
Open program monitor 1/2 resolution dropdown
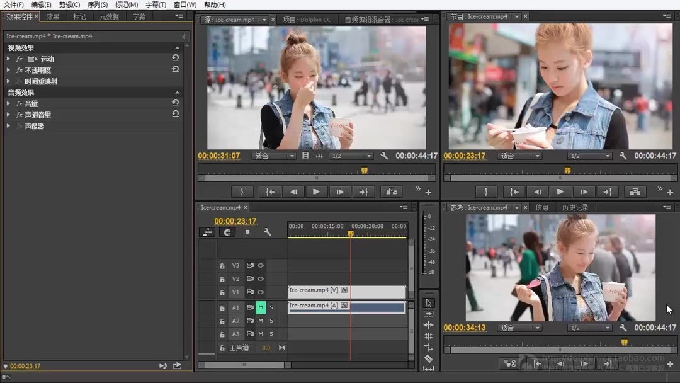click(x=589, y=156)
